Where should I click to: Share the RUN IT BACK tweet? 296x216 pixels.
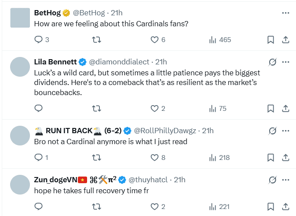(x=285, y=157)
